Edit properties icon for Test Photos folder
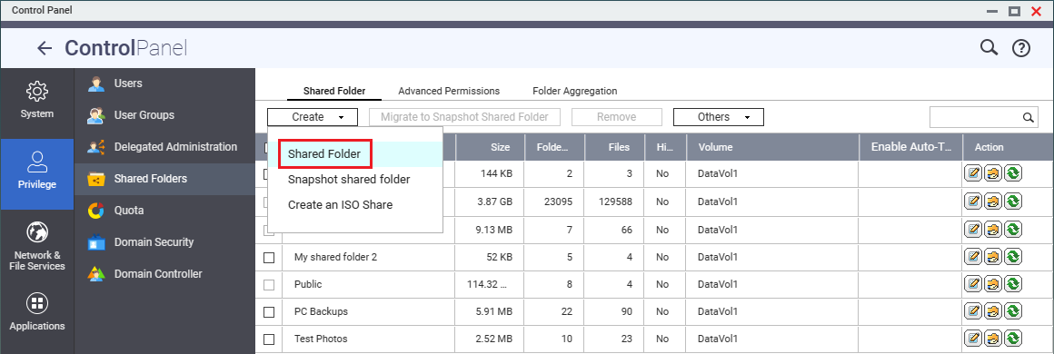 pos(972,338)
